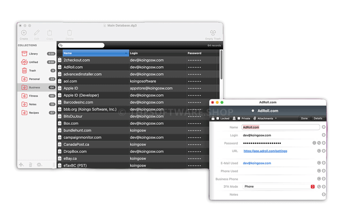Sort by the Login column header

coord(158,53)
